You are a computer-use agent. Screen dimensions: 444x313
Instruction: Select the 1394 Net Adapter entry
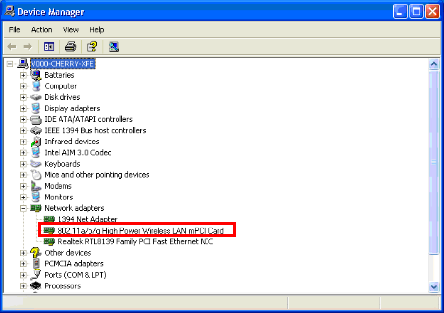(x=87, y=219)
